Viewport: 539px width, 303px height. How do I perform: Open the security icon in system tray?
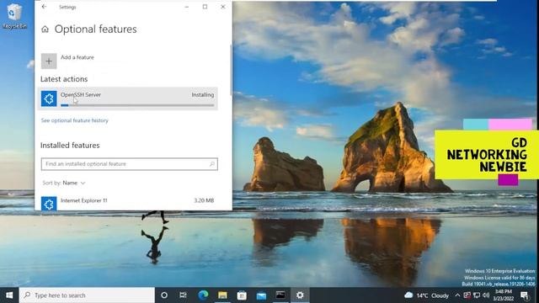(x=467, y=295)
